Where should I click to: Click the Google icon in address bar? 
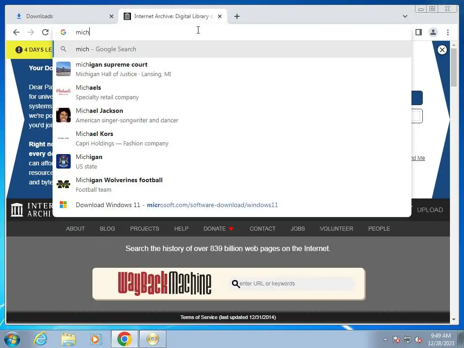tap(63, 32)
